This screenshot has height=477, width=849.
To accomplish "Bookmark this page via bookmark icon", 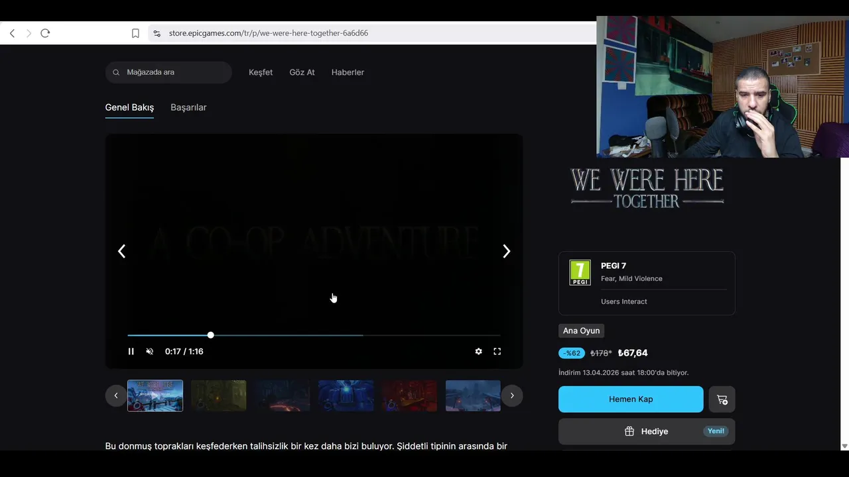I will (135, 33).
